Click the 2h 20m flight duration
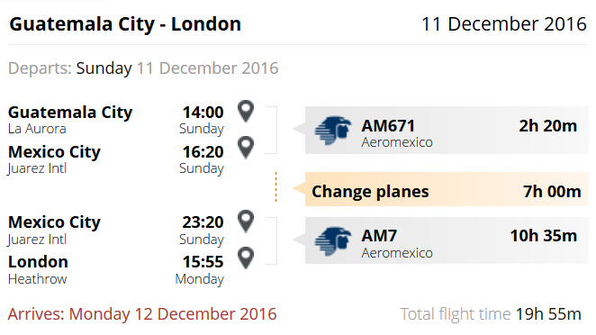Viewport: 596px width, 335px height. point(547,126)
